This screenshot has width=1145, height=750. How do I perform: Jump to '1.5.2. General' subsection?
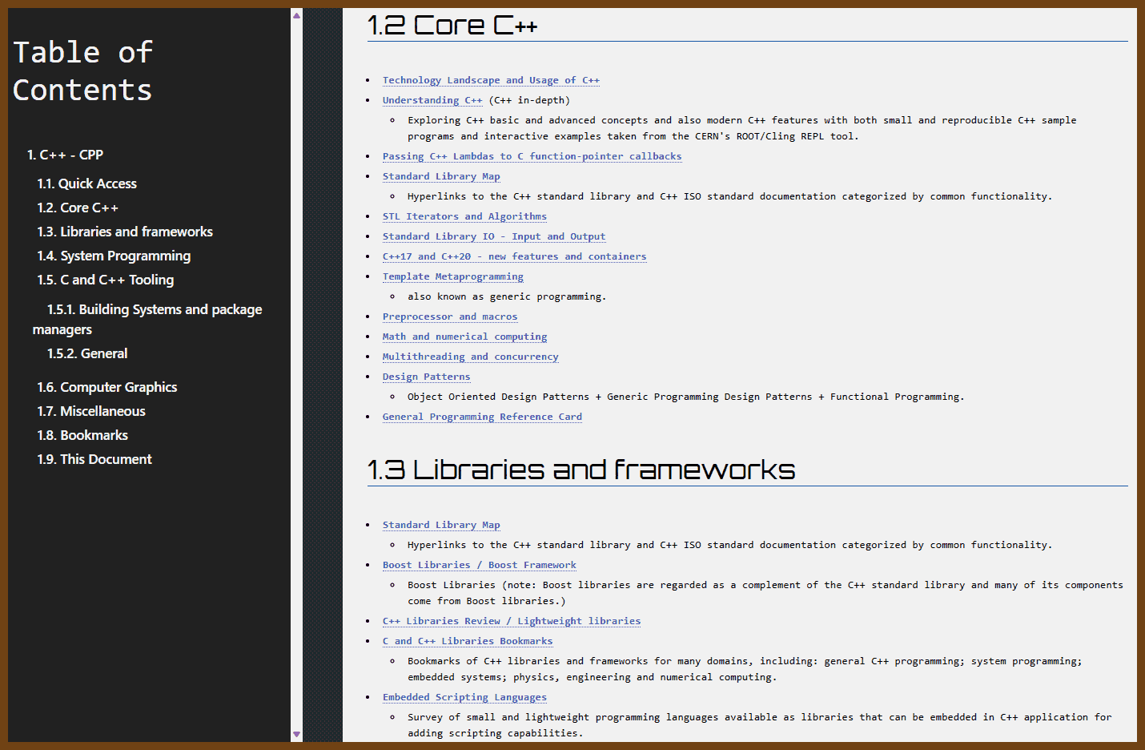[87, 353]
